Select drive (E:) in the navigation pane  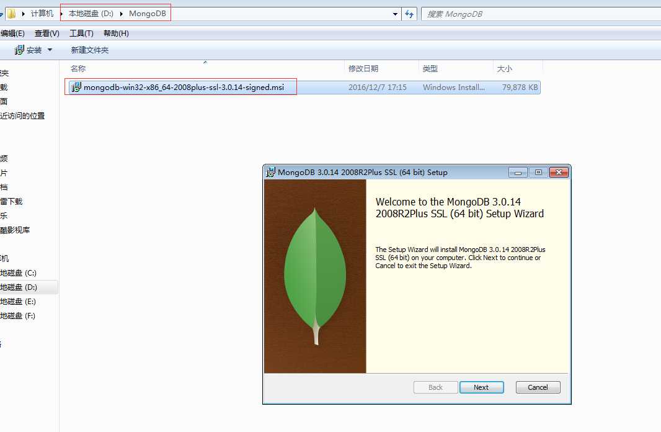[18, 302]
